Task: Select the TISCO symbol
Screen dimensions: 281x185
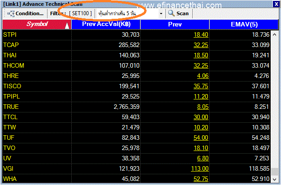Action: click(12, 86)
